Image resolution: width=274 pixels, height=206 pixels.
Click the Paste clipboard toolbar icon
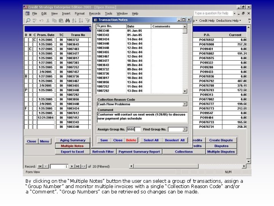(x=61, y=21)
